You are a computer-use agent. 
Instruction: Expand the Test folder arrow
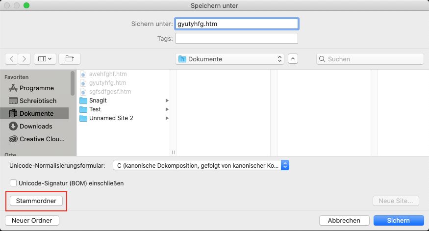coord(167,109)
